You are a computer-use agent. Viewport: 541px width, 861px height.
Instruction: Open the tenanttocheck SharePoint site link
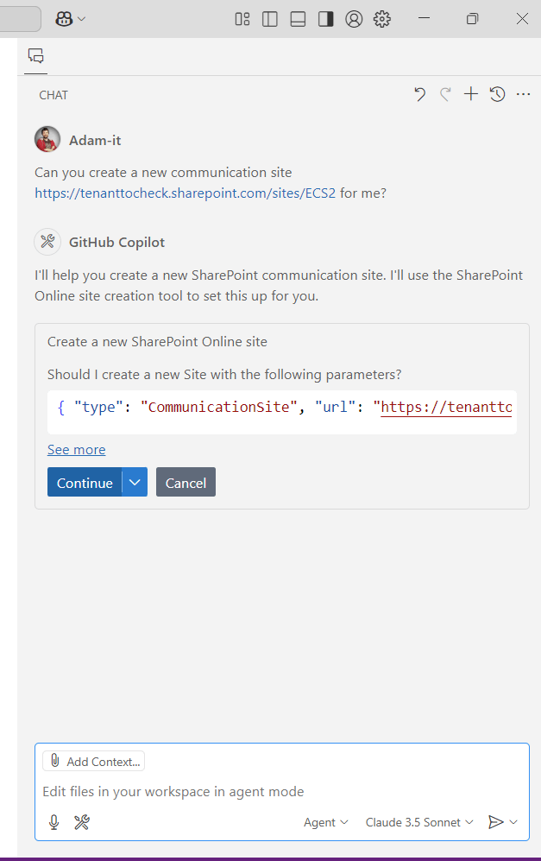coord(185,193)
